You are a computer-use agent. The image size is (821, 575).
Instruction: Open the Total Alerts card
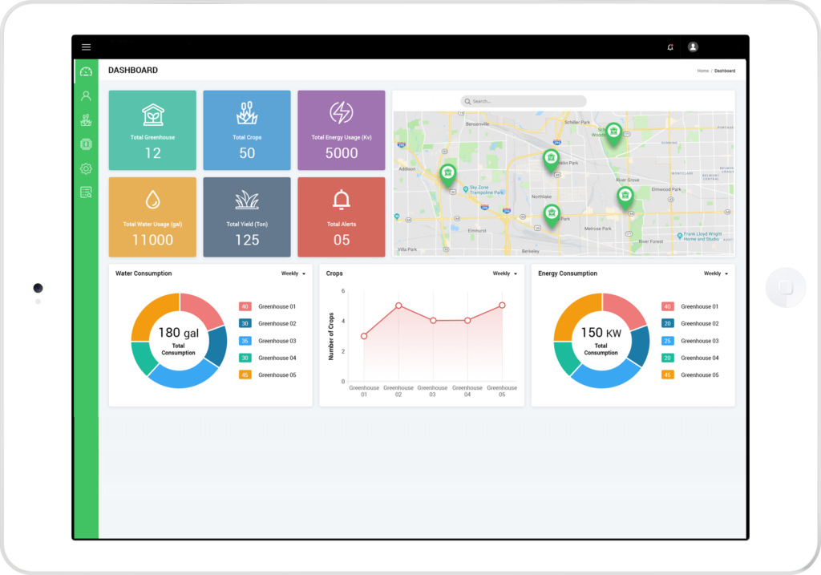(342, 217)
